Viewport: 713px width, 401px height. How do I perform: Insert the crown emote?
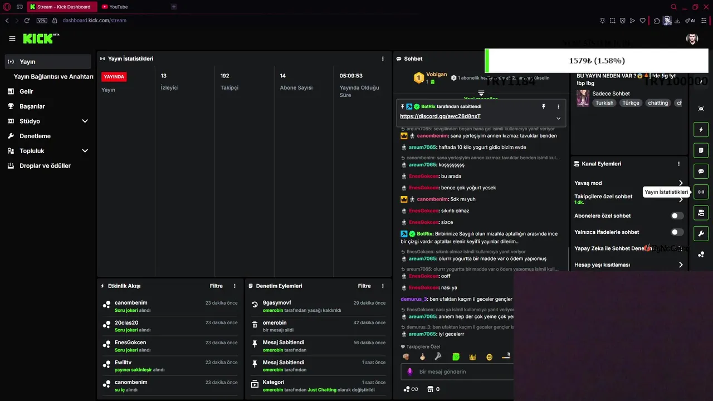[x=472, y=357]
